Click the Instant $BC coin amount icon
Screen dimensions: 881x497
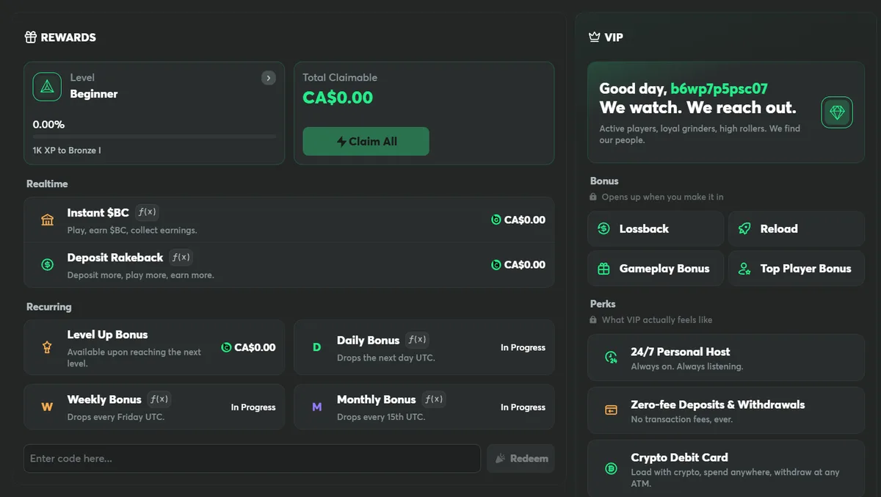click(496, 220)
